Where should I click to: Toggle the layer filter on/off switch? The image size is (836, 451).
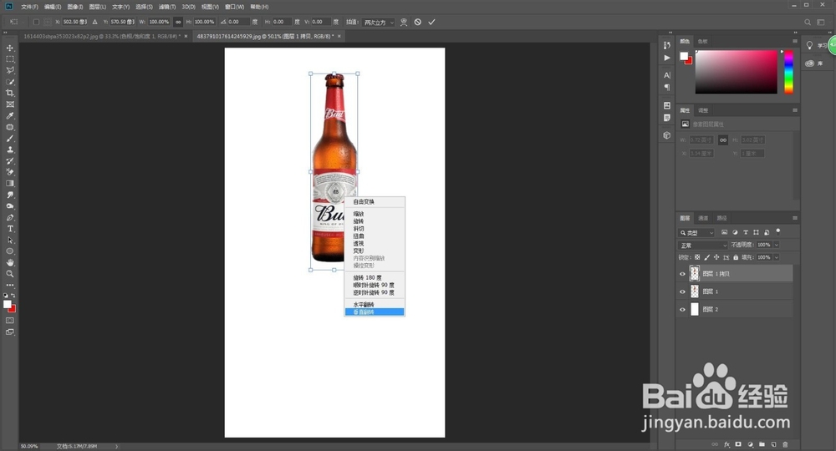click(x=777, y=231)
